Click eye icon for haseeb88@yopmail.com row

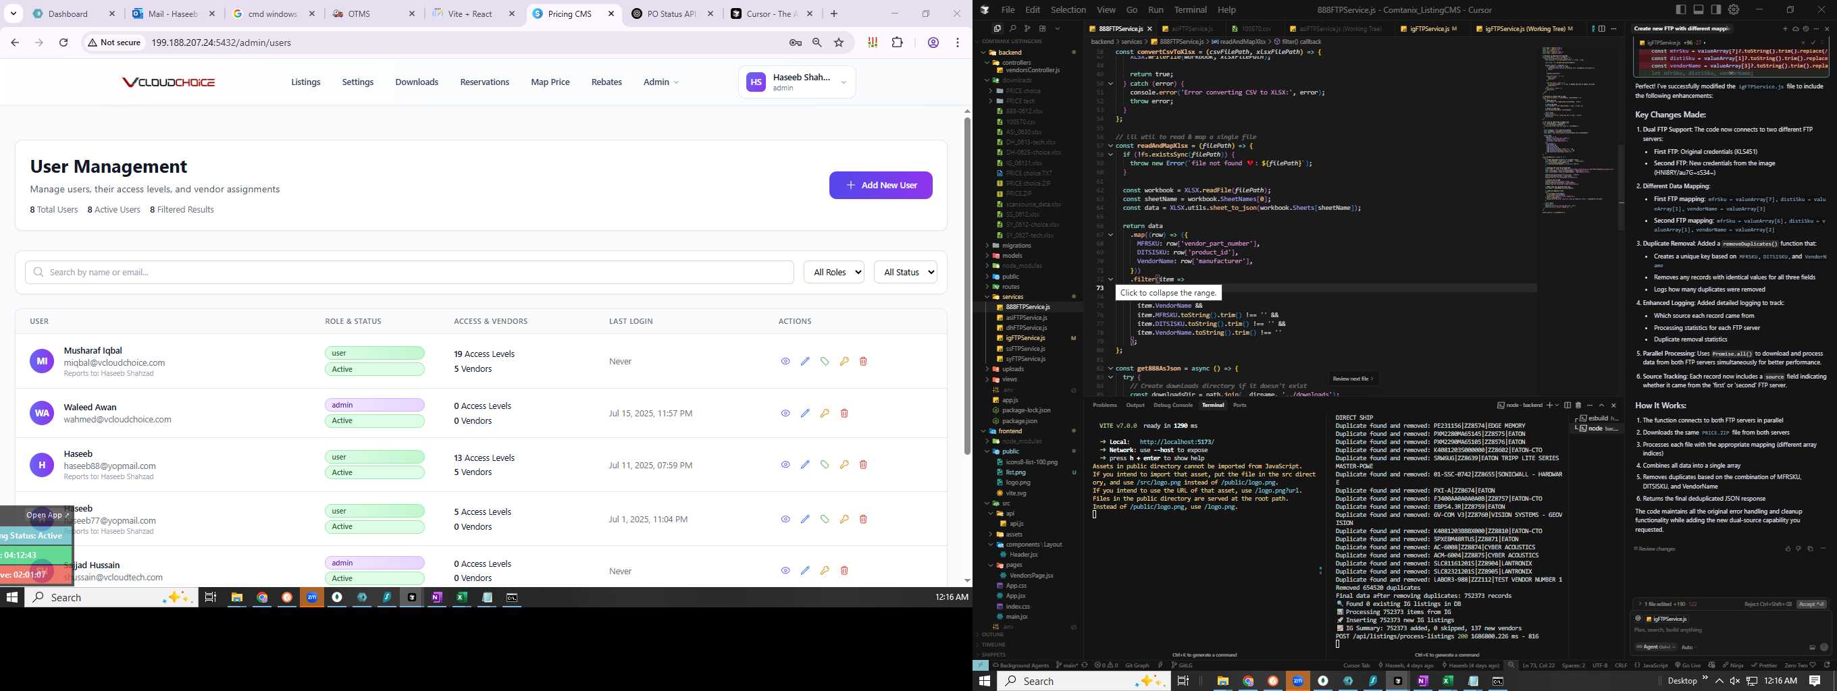(x=785, y=464)
